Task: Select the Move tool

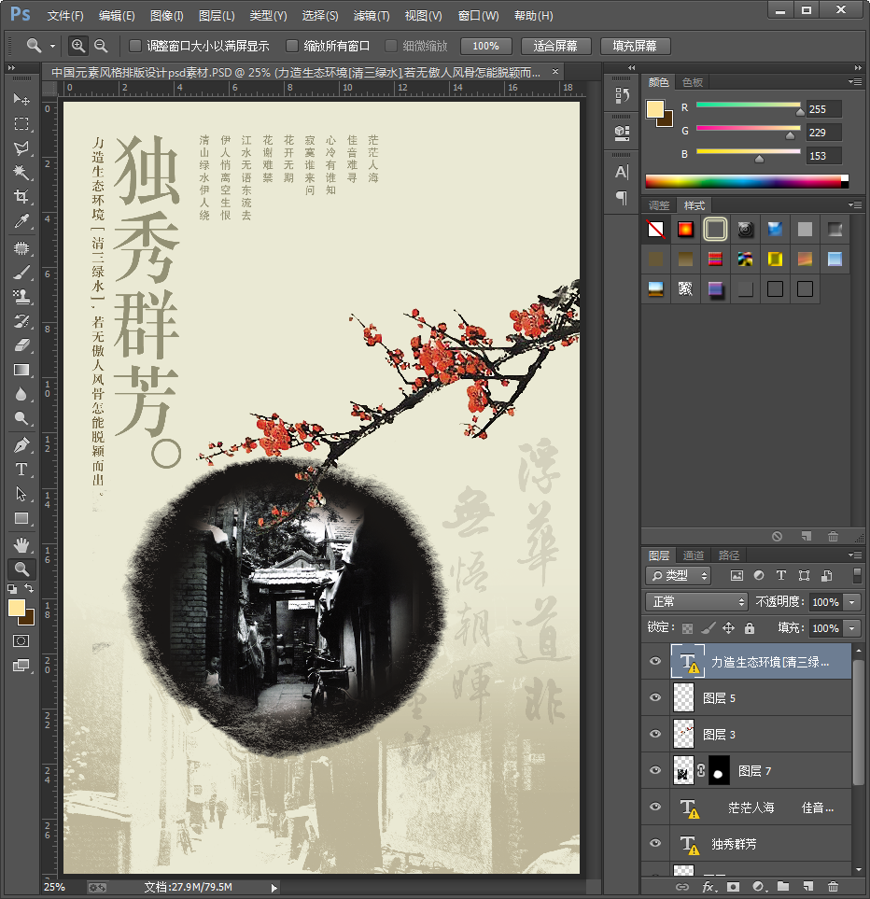Action: click(21, 99)
